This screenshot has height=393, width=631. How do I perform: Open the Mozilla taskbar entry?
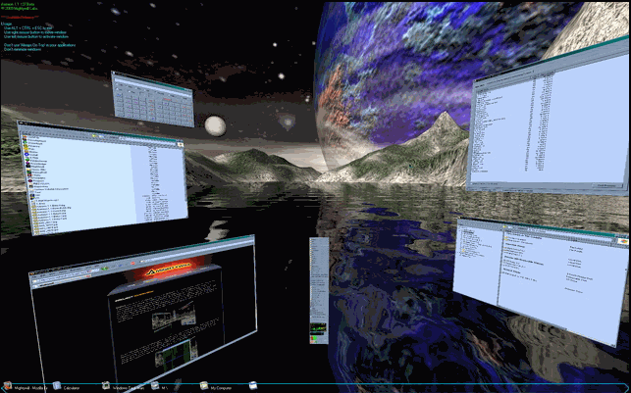(26, 387)
